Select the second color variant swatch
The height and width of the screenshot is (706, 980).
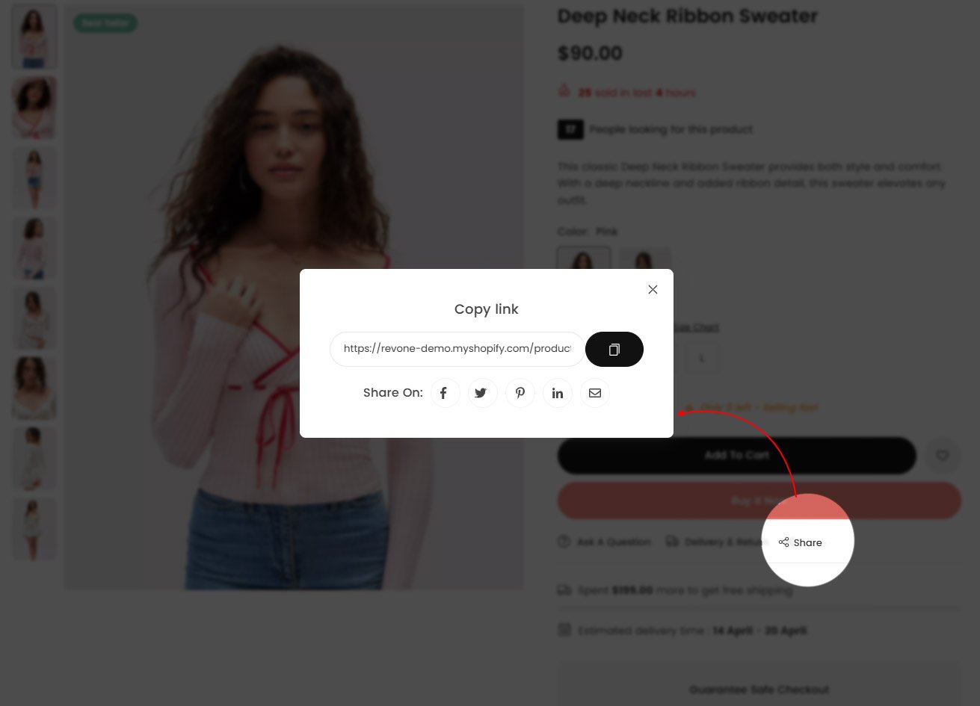pos(644,258)
